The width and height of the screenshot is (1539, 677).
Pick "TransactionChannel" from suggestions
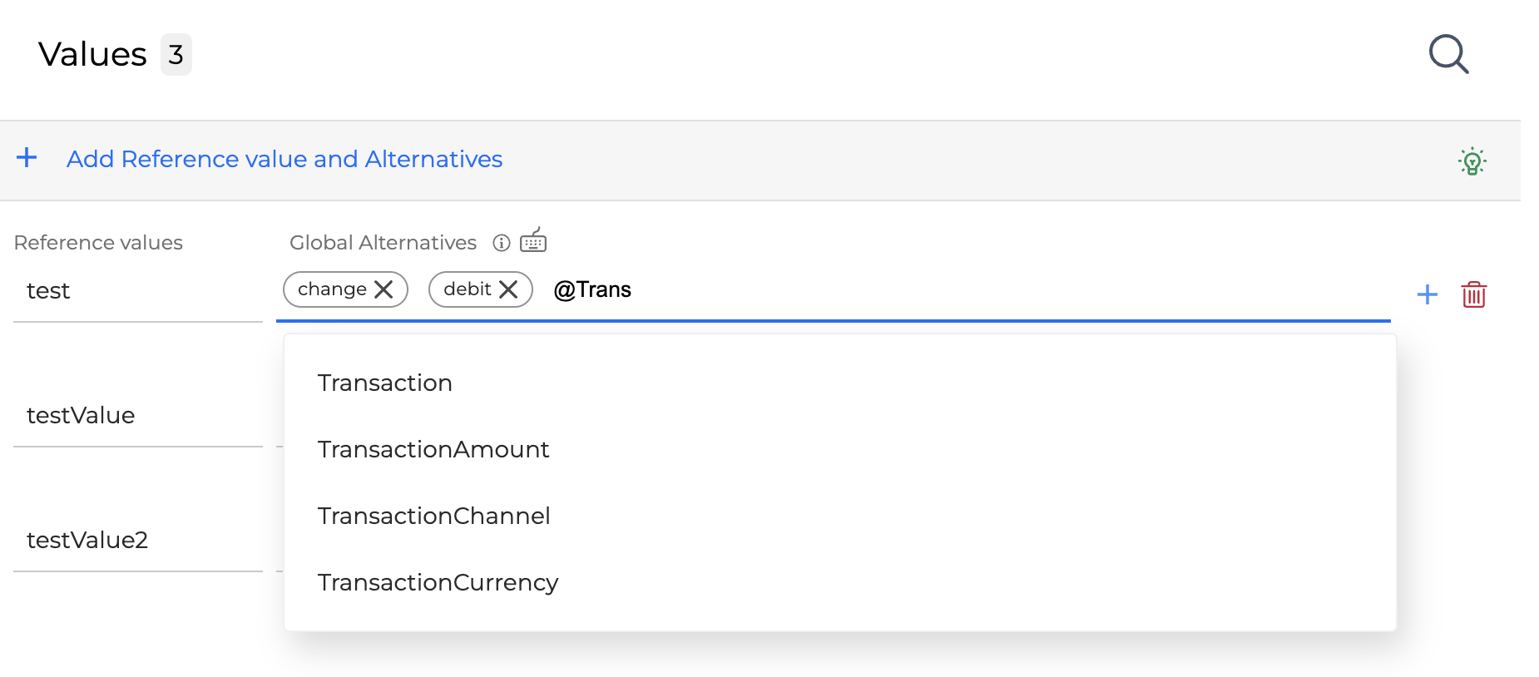[x=433, y=516]
